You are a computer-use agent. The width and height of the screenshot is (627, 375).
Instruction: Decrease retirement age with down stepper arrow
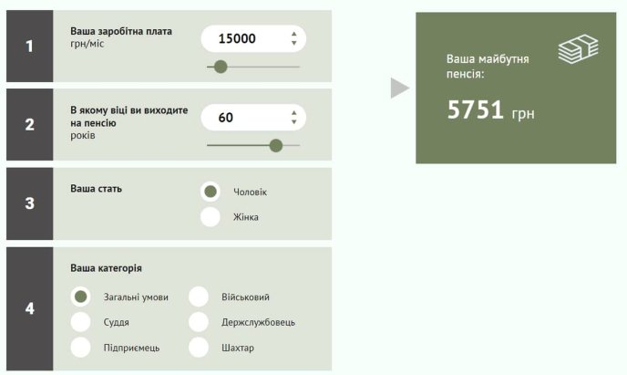click(x=293, y=121)
